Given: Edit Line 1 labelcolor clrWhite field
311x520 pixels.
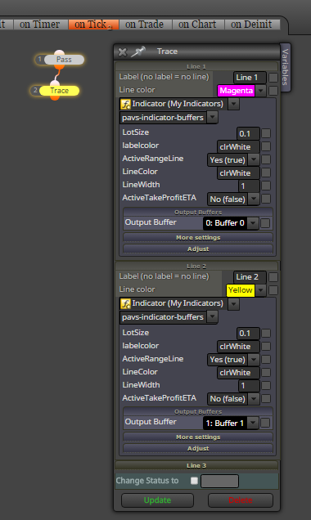Looking at the screenshot, I should click(x=238, y=146).
